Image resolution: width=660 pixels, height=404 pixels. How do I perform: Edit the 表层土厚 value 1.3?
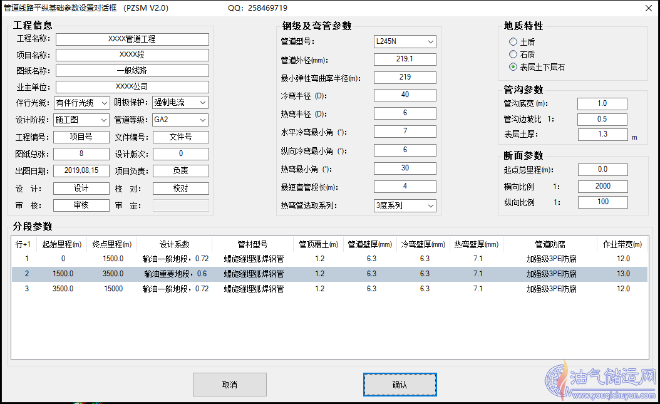click(602, 134)
